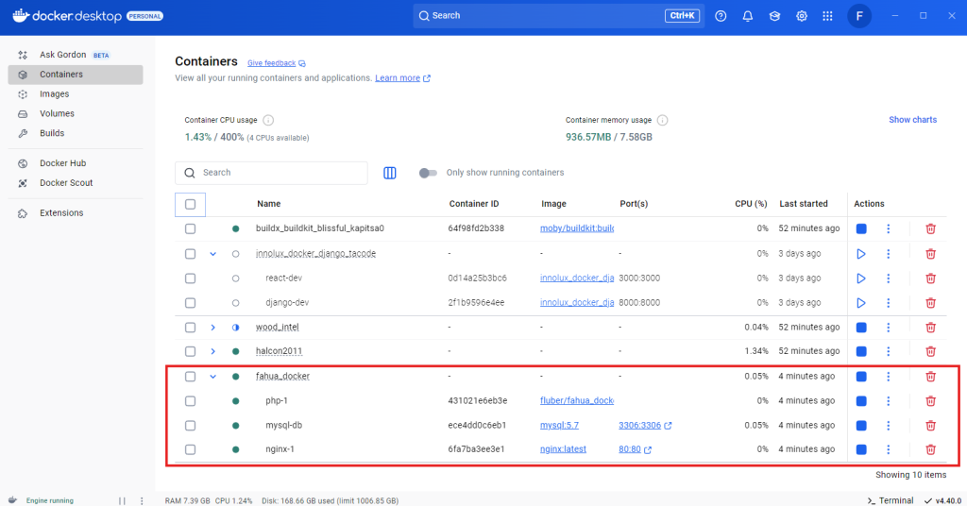The height and width of the screenshot is (506, 967).
Task: Start the innolux_docker_django_tacode stack
Action: coord(861,254)
